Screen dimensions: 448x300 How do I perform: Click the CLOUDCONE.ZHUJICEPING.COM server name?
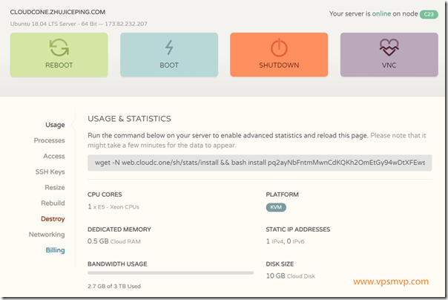coord(57,13)
